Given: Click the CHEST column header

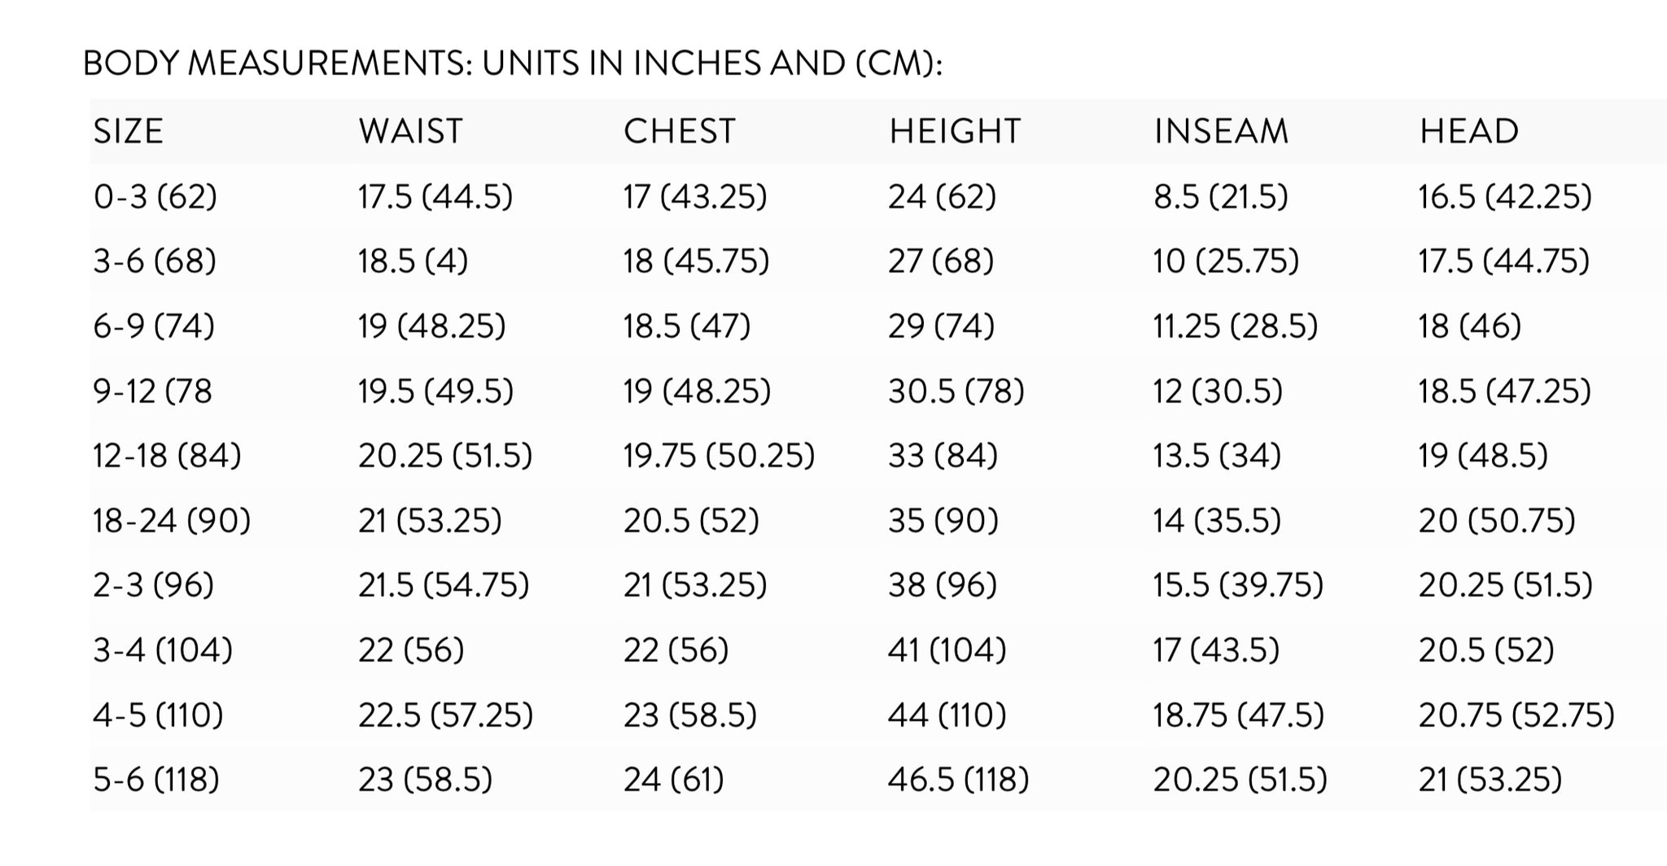Looking at the screenshot, I should [x=679, y=131].
